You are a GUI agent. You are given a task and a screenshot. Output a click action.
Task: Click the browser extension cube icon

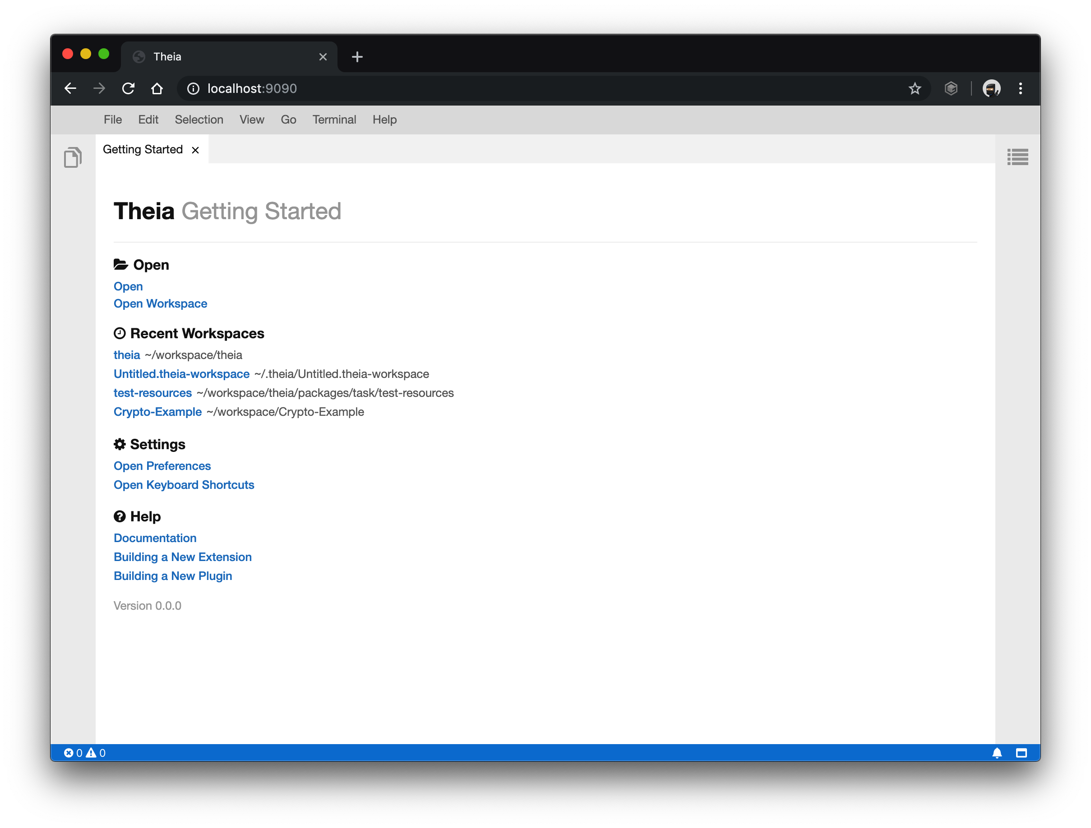(x=951, y=89)
